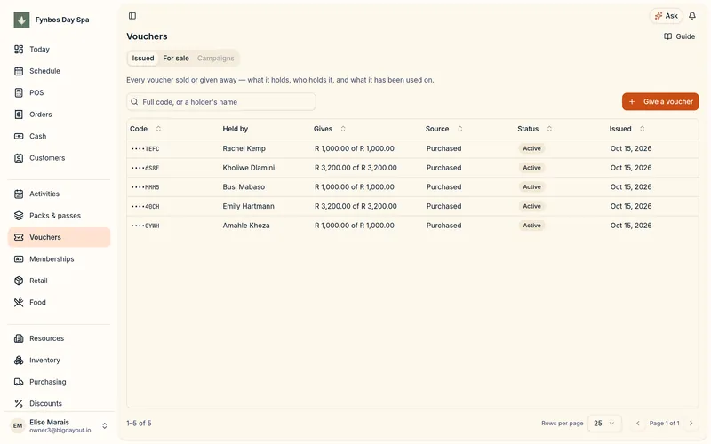This screenshot has height=444, width=711.
Task: Open the Packs & passes stack icon
Action: click(x=19, y=215)
